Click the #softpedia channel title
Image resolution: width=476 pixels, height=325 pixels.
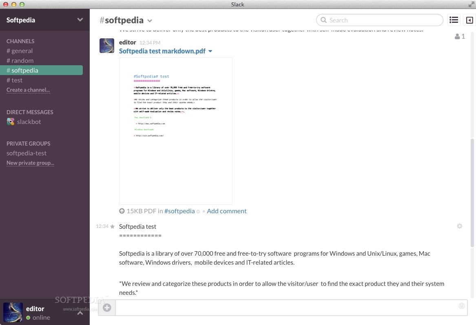tap(122, 20)
